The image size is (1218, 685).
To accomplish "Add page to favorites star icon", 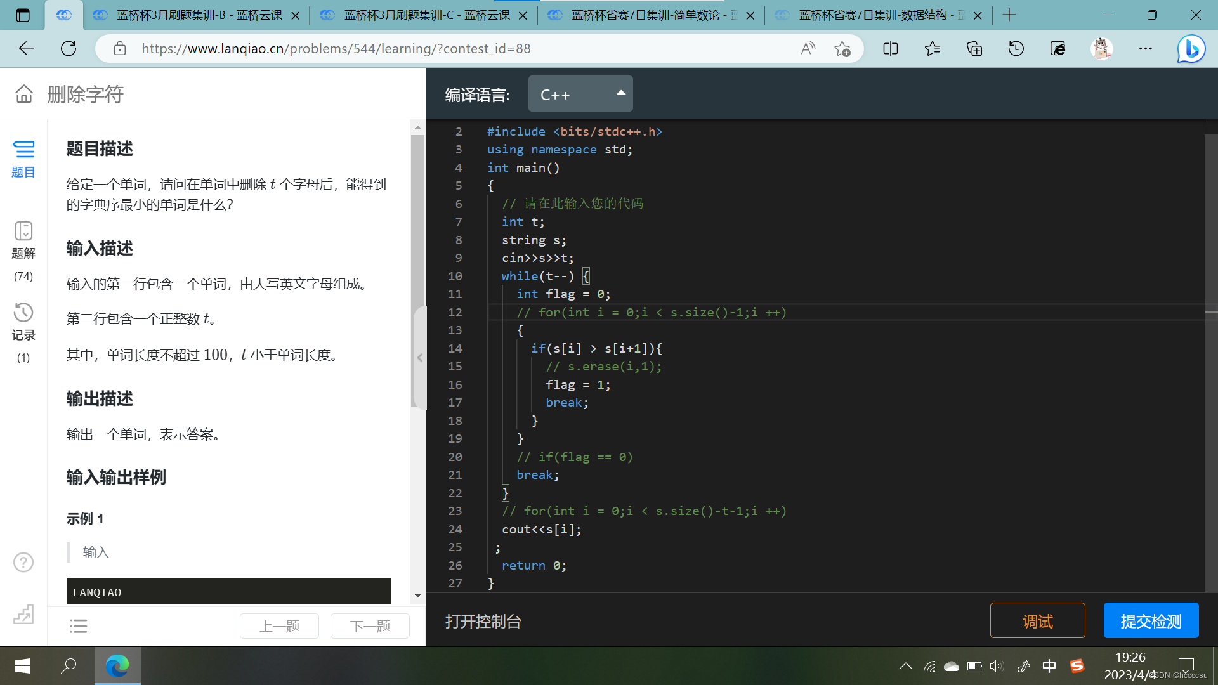I will pos(842,49).
